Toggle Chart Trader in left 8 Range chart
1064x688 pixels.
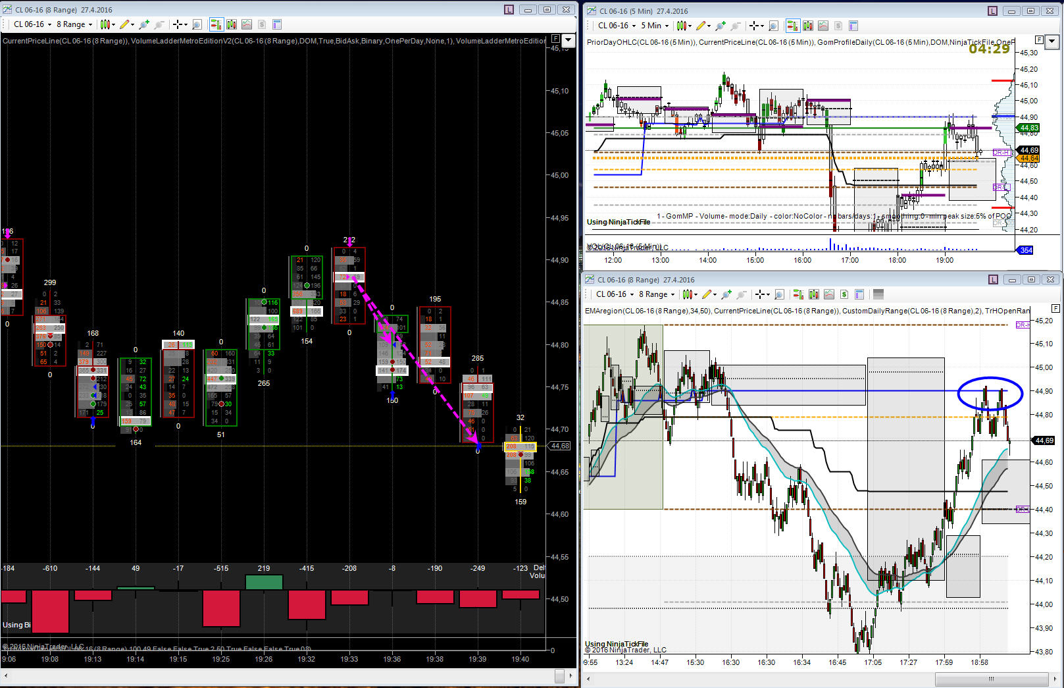pos(216,24)
